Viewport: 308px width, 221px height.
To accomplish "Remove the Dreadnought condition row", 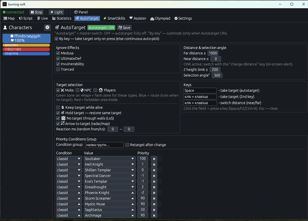I will (154, 187).
